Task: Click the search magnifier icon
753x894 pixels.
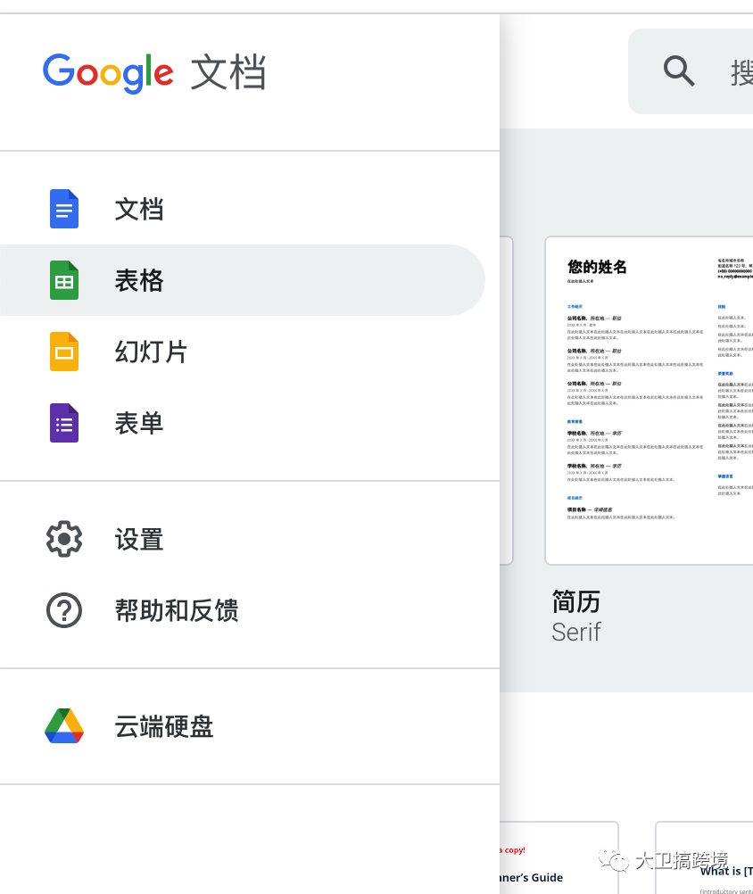Action: tap(679, 71)
